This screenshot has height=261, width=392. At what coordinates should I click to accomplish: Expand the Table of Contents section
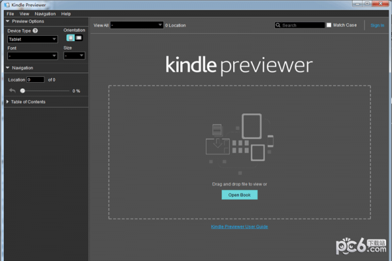click(7, 102)
